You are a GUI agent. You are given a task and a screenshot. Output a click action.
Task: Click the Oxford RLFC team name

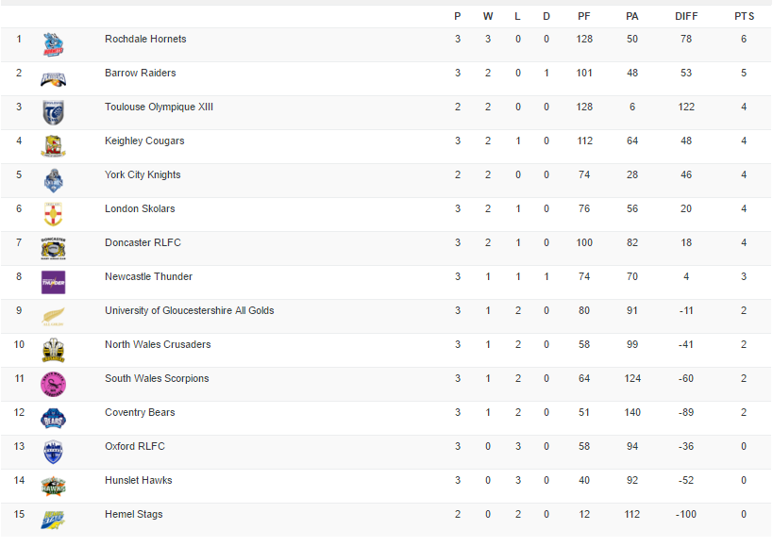pyautogui.click(x=135, y=446)
